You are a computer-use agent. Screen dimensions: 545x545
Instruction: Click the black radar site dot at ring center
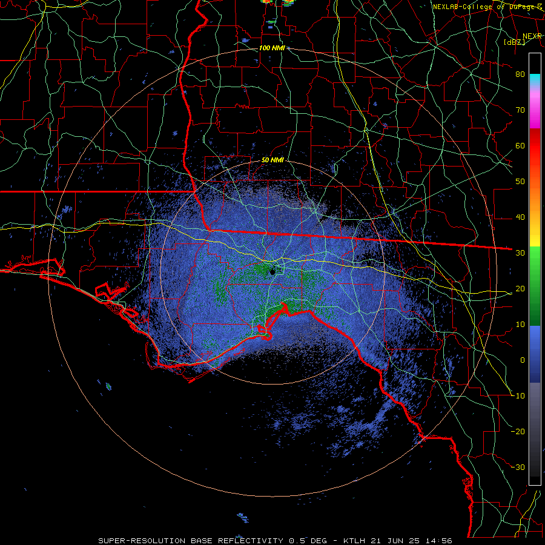tap(272, 272)
